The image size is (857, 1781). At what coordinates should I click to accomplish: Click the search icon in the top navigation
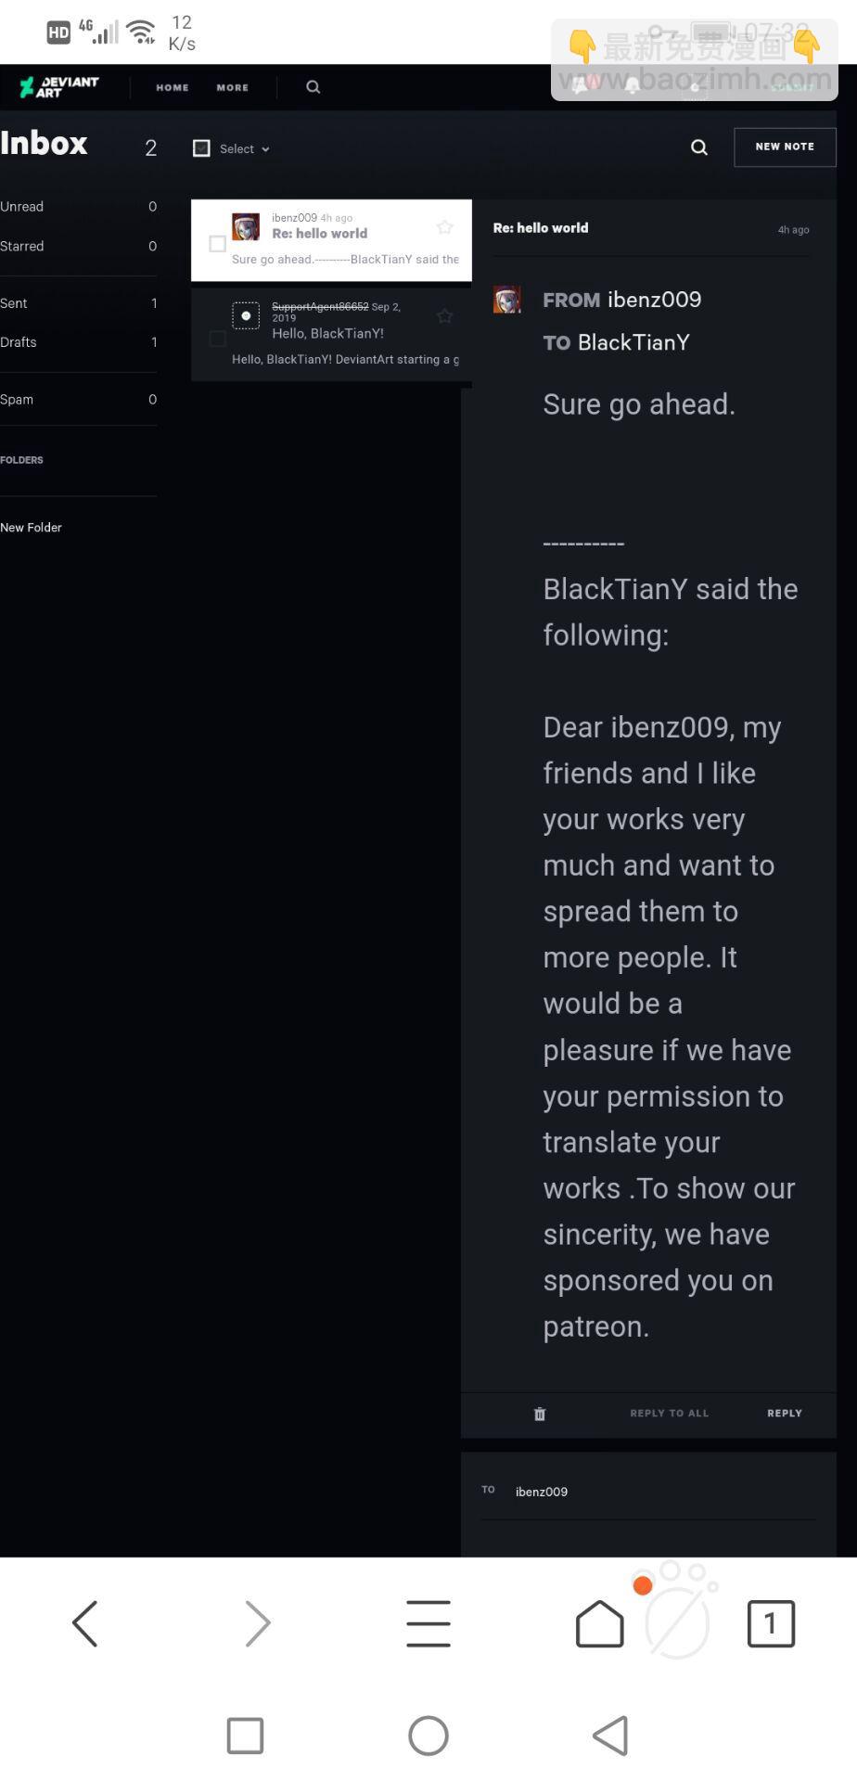313,87
